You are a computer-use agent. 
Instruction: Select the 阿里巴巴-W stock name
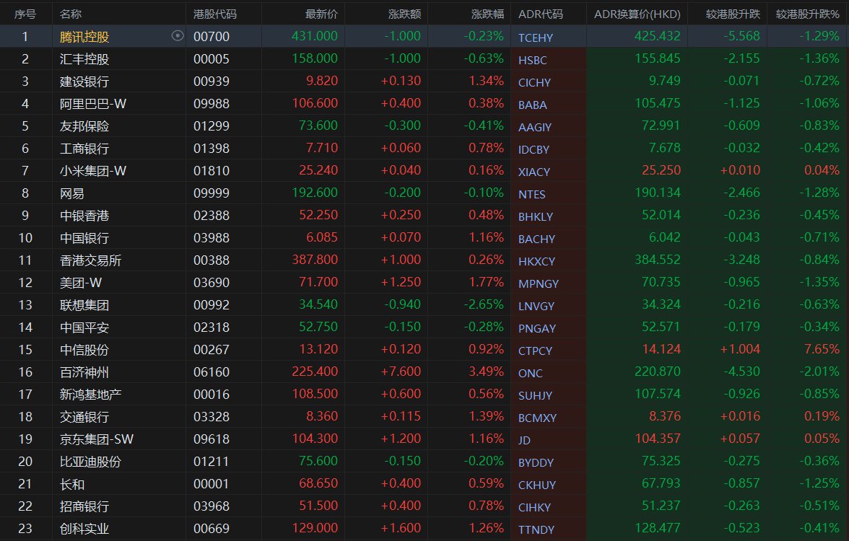coord(93,104)
